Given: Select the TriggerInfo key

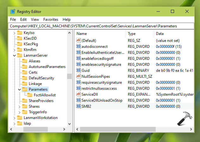Looking at the screenshot, I should 38,112.
